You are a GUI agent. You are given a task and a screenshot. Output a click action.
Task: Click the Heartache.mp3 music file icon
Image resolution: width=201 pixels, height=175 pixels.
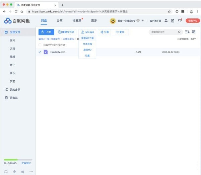46,52
